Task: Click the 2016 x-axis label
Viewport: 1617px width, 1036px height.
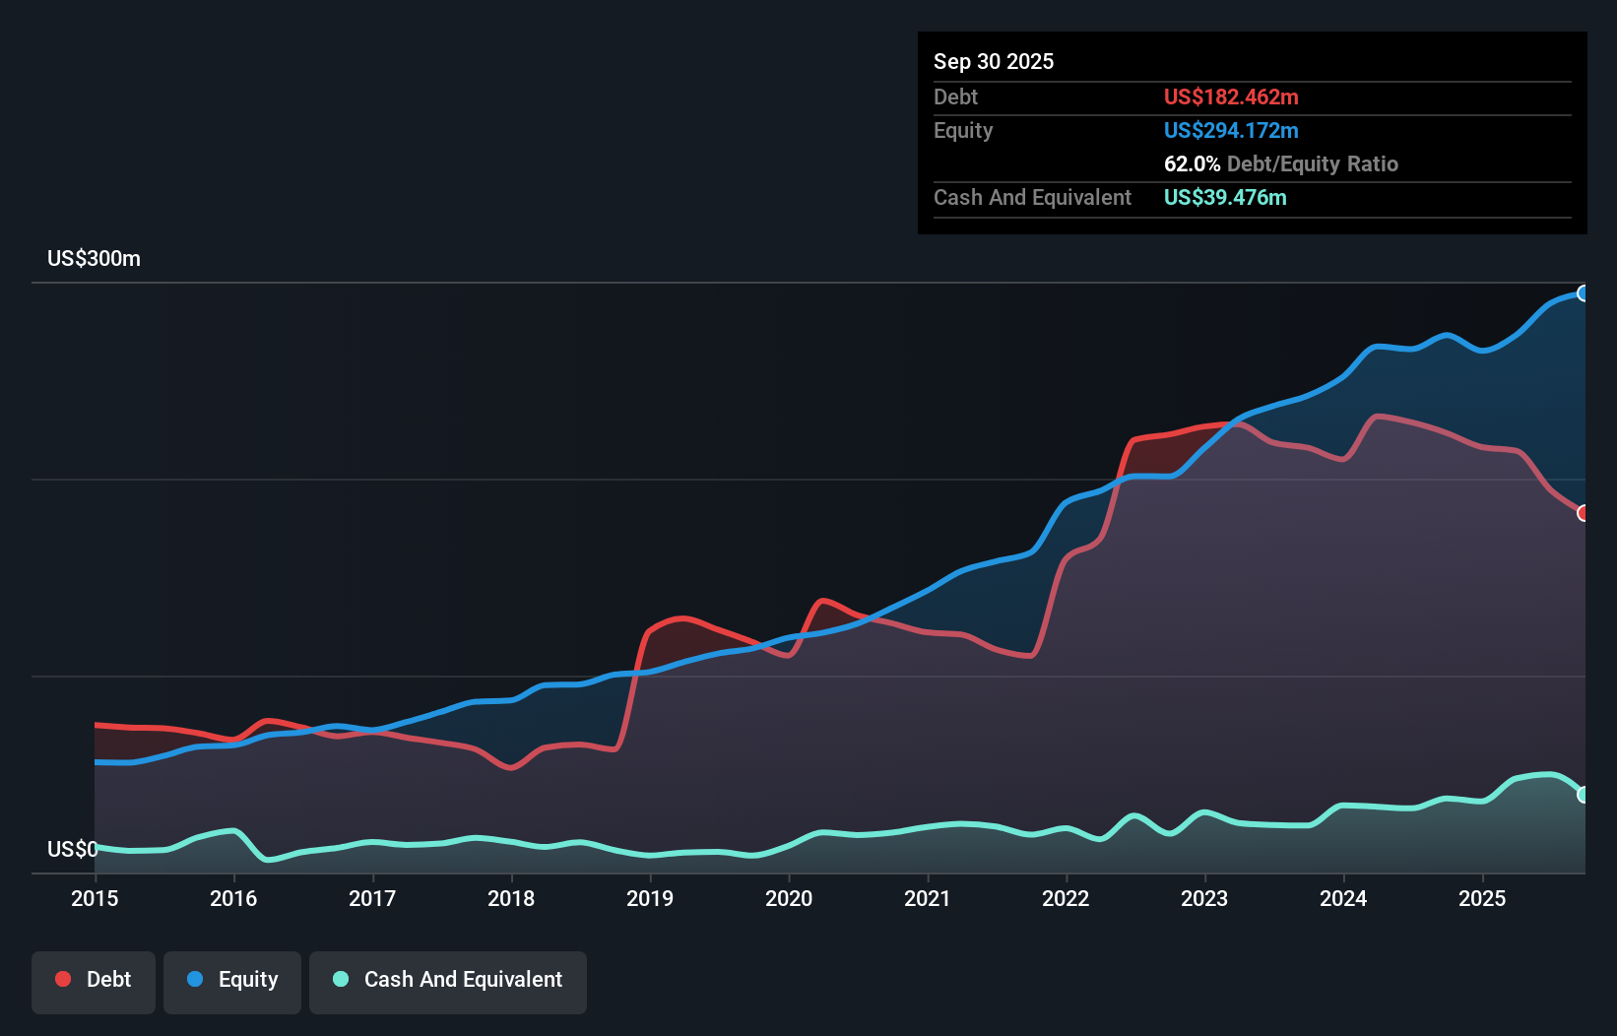Action: pyautogui.click(x=233, y=898)
